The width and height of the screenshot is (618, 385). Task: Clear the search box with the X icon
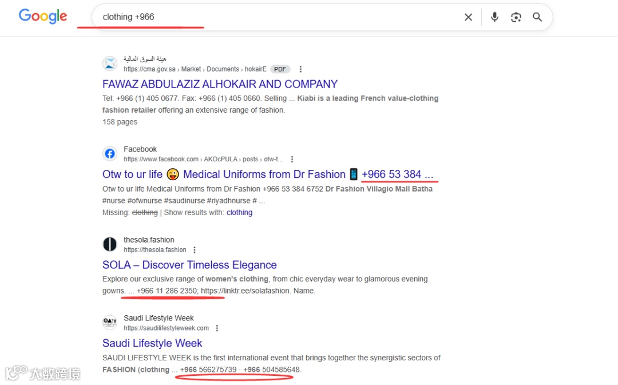[x=468, y=17]
